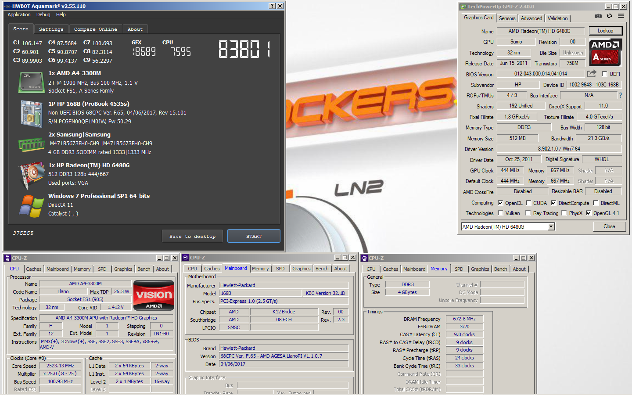
Task: Share the BIOS version with the export icon
Action: (592, 74)
